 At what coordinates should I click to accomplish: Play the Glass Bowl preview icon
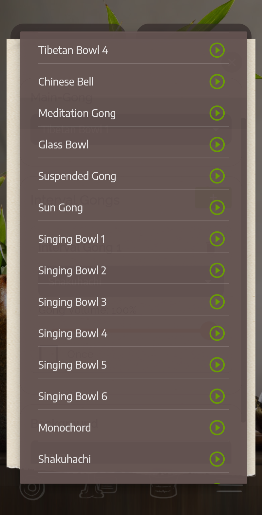[x=217, y=144]
